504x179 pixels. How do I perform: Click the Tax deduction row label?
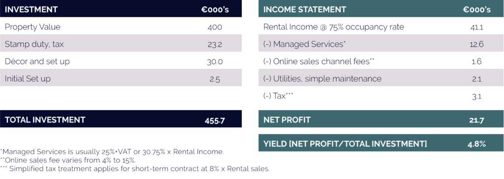tap(279, 95)
